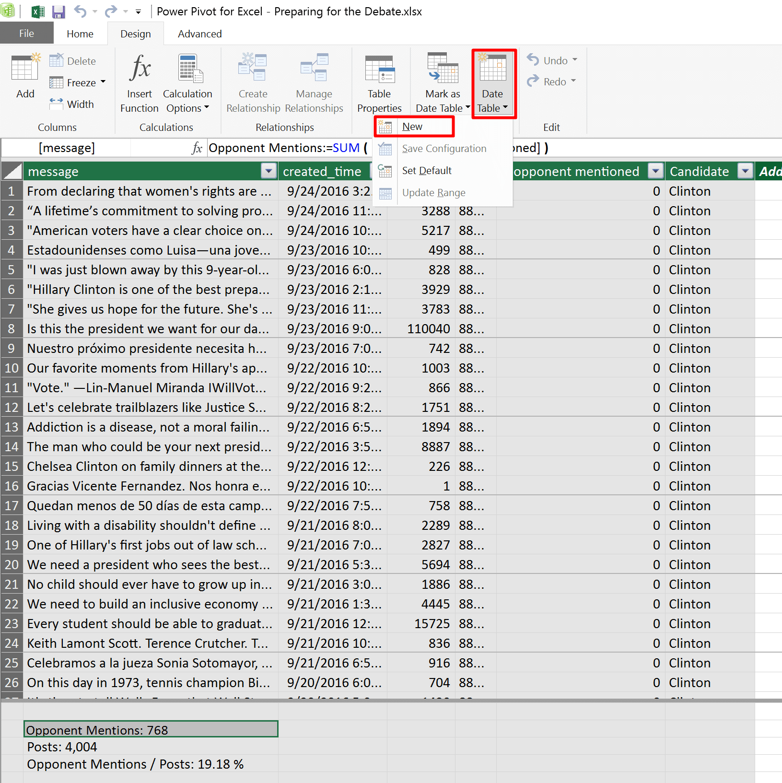Viewport: 782px width, 783px height.
Task: Click Delete column button
Action: (73, 61)
